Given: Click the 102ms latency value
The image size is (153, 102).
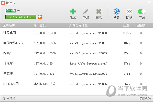Looking at the screenshot, I should point(127,33).
